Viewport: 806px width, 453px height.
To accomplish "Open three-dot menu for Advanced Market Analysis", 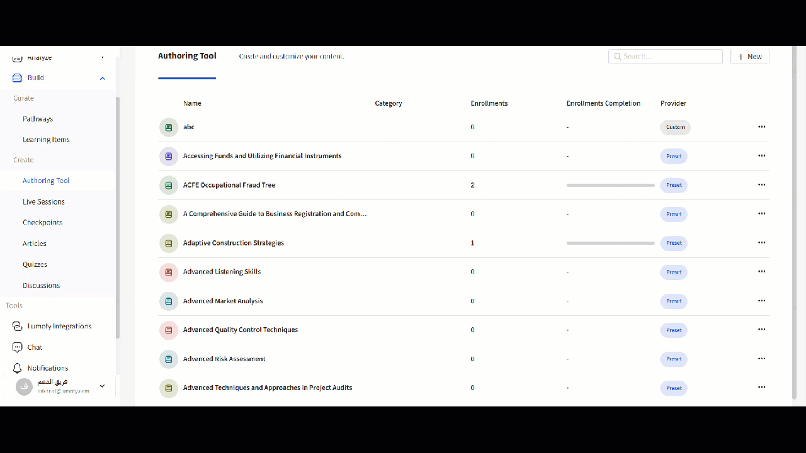I will click(x=761, y=301).
